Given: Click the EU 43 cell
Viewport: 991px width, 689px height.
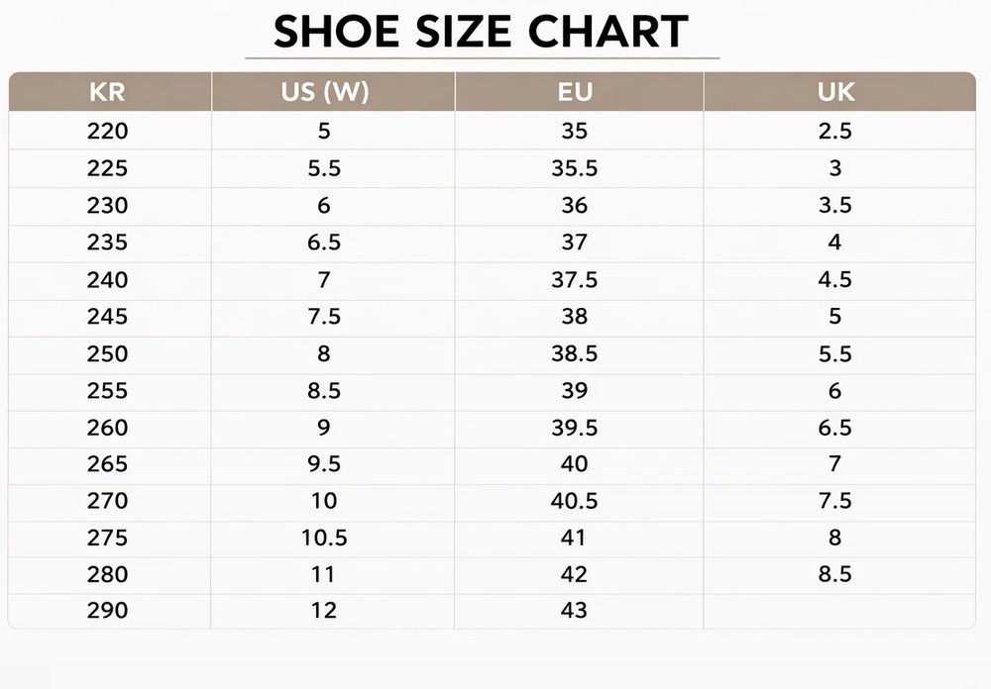Looking at the screenshot, I should pos(574,610).
